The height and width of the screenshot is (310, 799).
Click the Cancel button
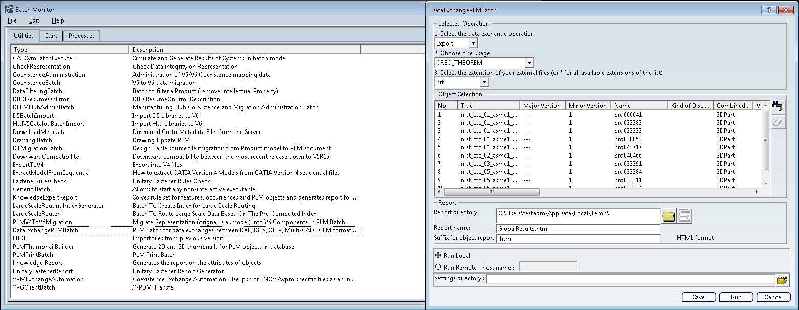click(773, 297)
